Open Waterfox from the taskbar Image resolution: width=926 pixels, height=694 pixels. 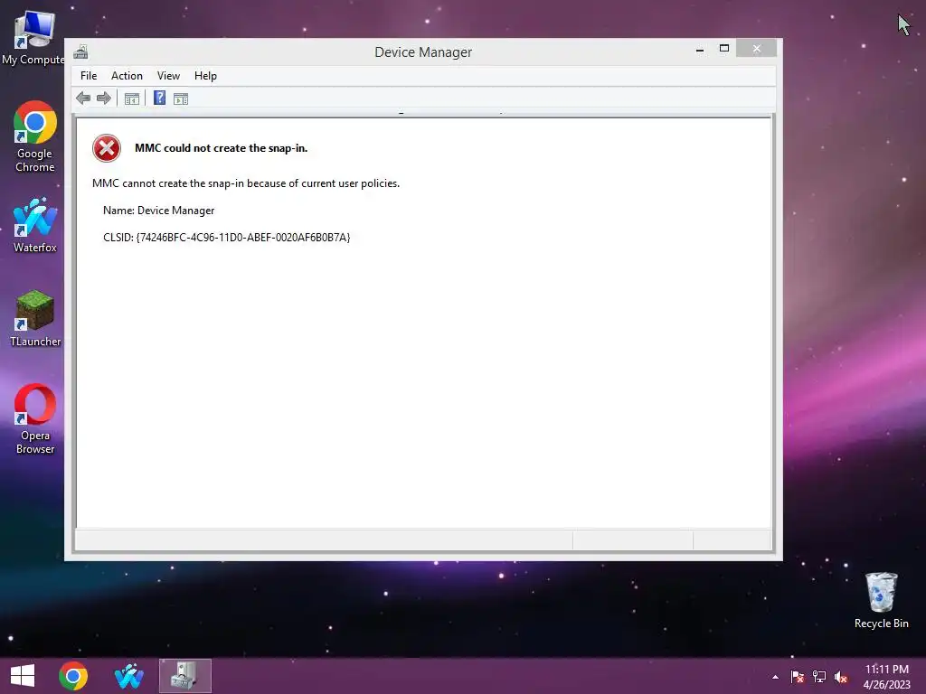128,676
